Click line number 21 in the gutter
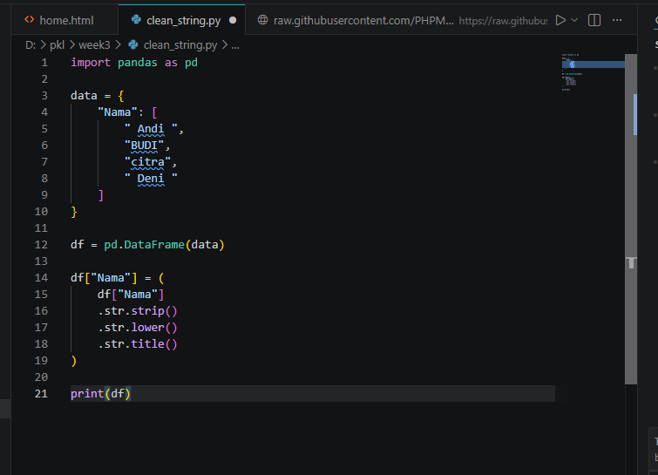Viewport: 658px width, 475px height. (x=41, y=394)
